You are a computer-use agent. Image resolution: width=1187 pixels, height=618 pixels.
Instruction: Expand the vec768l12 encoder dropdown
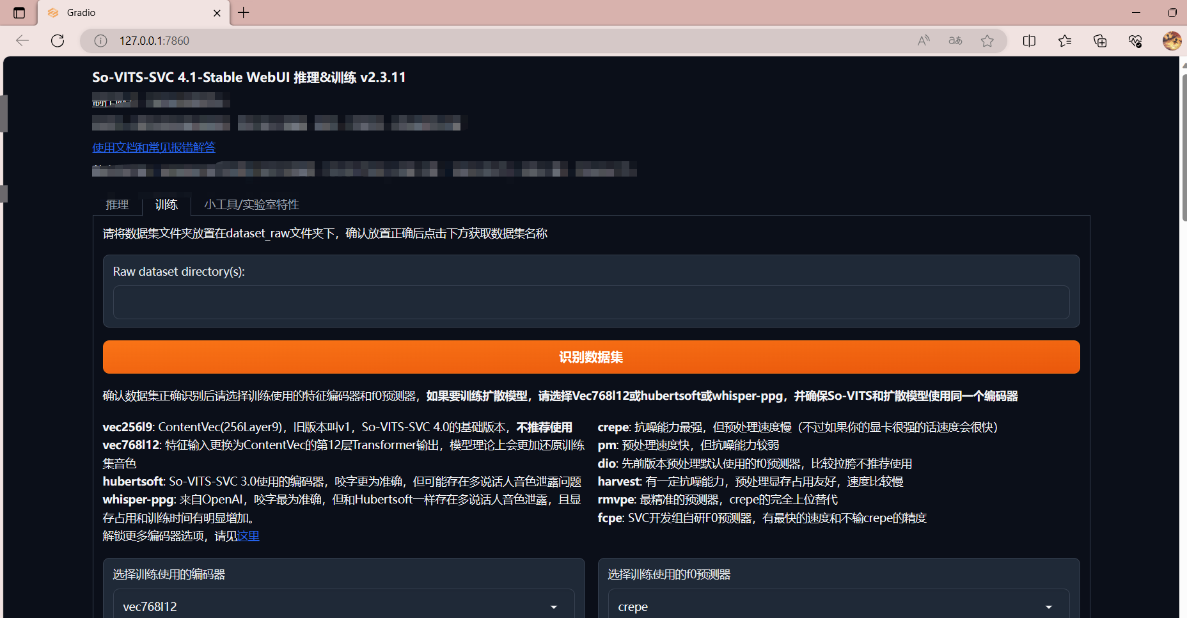coord(343,606)
